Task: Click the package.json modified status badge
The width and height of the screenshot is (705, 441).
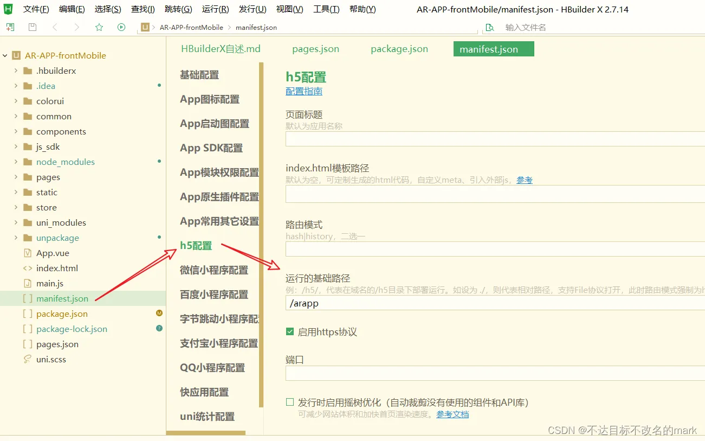Action: point(159,313)
